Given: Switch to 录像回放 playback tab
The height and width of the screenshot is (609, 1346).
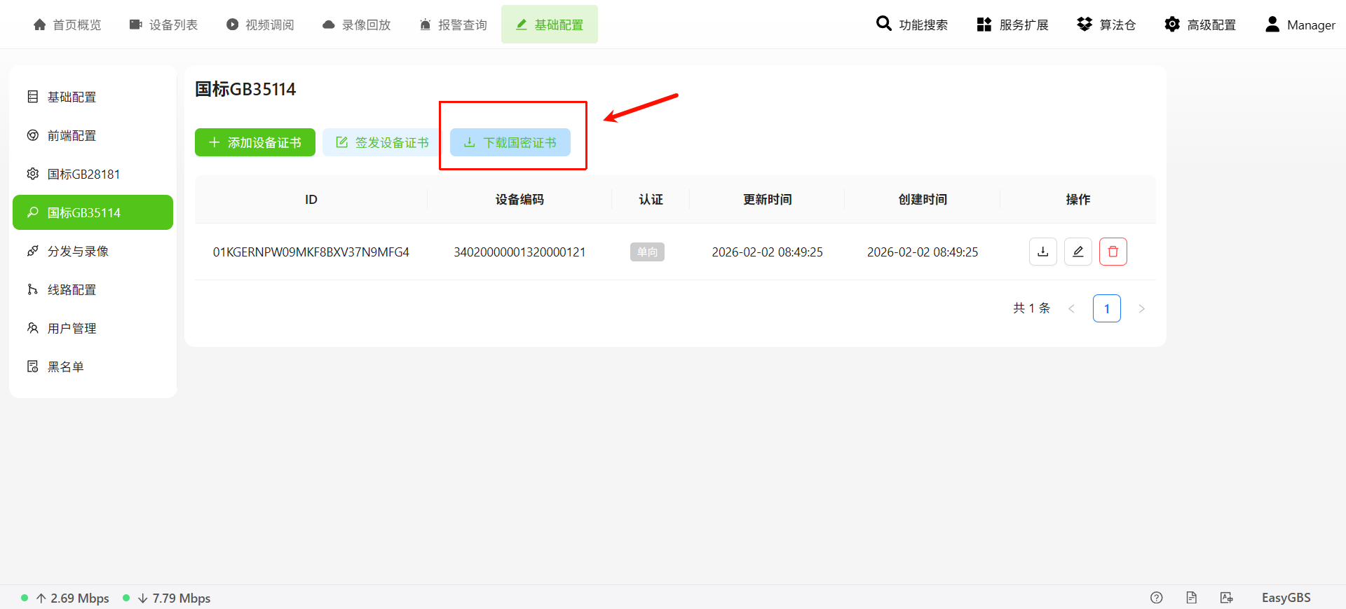Looking at the screenshot, I should point(356,25).
